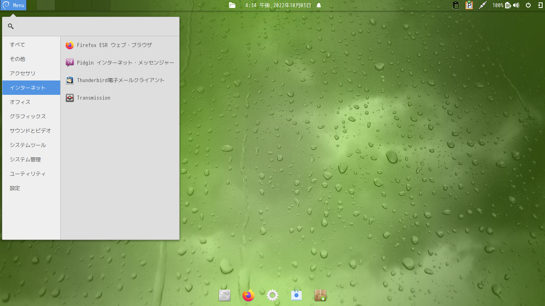
Task: Switch to second workspace in pager
Action: coord(64,5)
